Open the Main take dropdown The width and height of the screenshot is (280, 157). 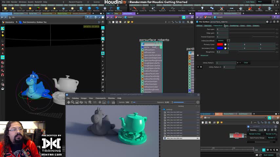click(265, 2)
